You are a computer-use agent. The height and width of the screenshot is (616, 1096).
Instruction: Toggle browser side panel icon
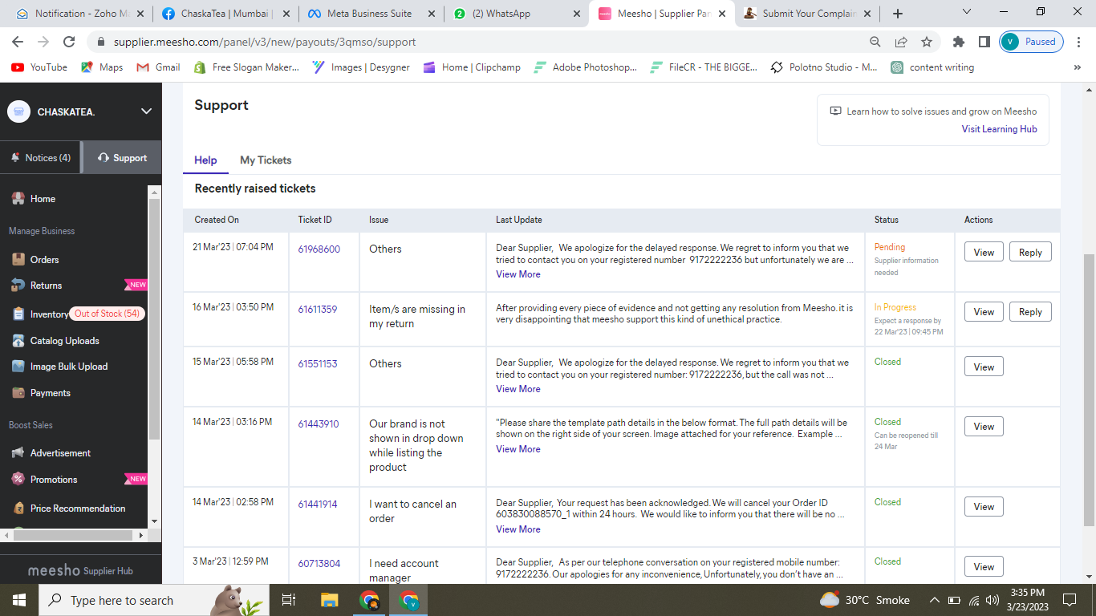[x=984, y=42]
